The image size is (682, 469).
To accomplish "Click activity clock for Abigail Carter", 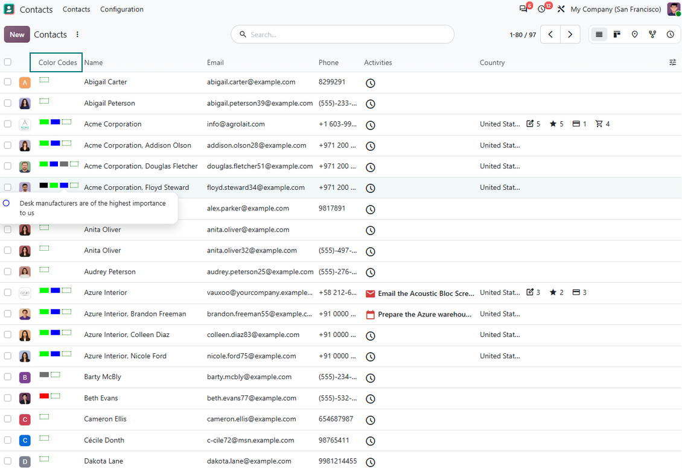I will (370, 83).
